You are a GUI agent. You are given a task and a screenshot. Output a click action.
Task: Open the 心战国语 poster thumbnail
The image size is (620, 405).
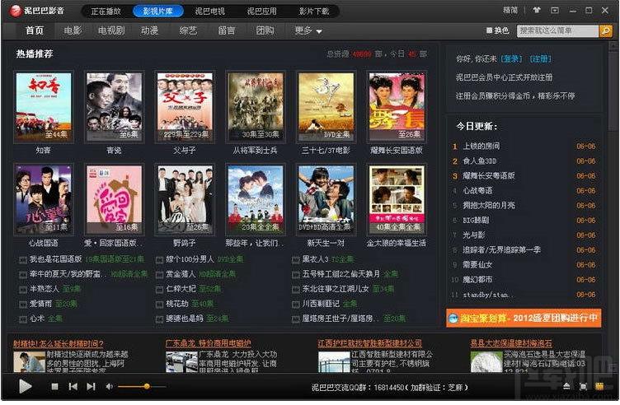click(44, 199)
